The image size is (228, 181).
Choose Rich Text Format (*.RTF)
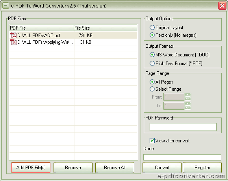pos(152,63)
